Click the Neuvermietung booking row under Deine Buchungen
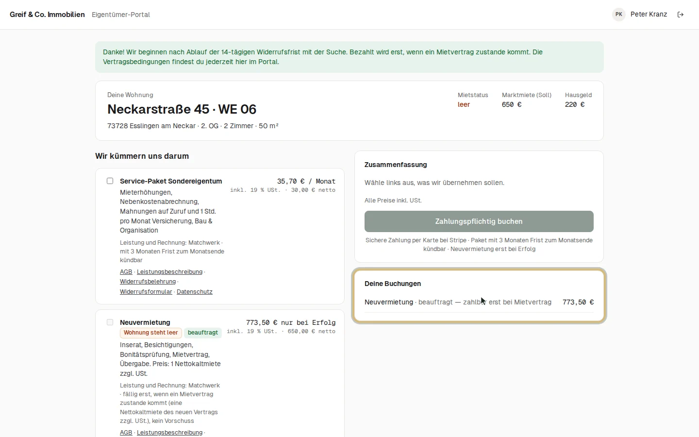 (479, 302)
